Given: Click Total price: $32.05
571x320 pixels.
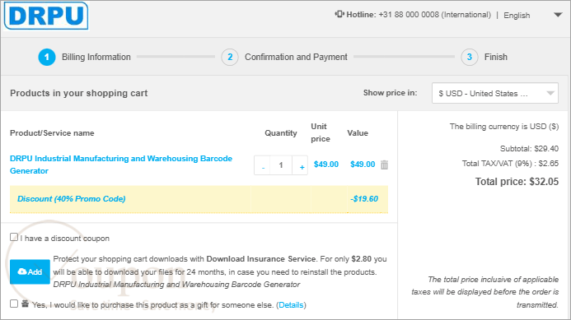Looking at the screenshot, I should (517, 182).
